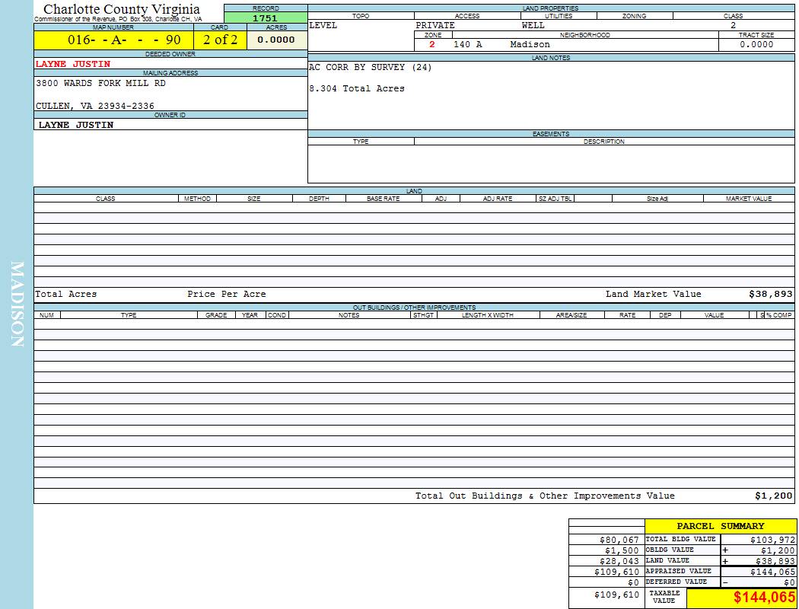Viewport: 799px width, 609px height.
Task: Click the Total Out Buildings & Other Improvements amount
Action: [773, 496]
